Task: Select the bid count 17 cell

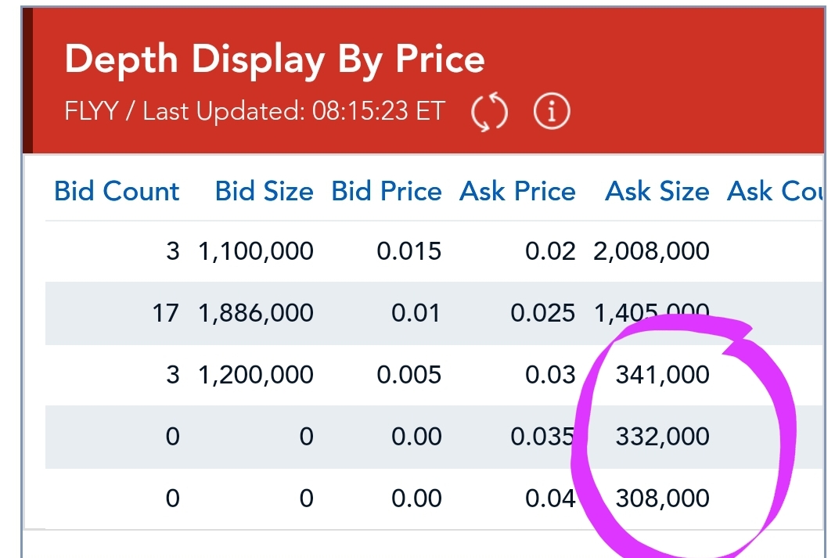Action: pos(166,313)
